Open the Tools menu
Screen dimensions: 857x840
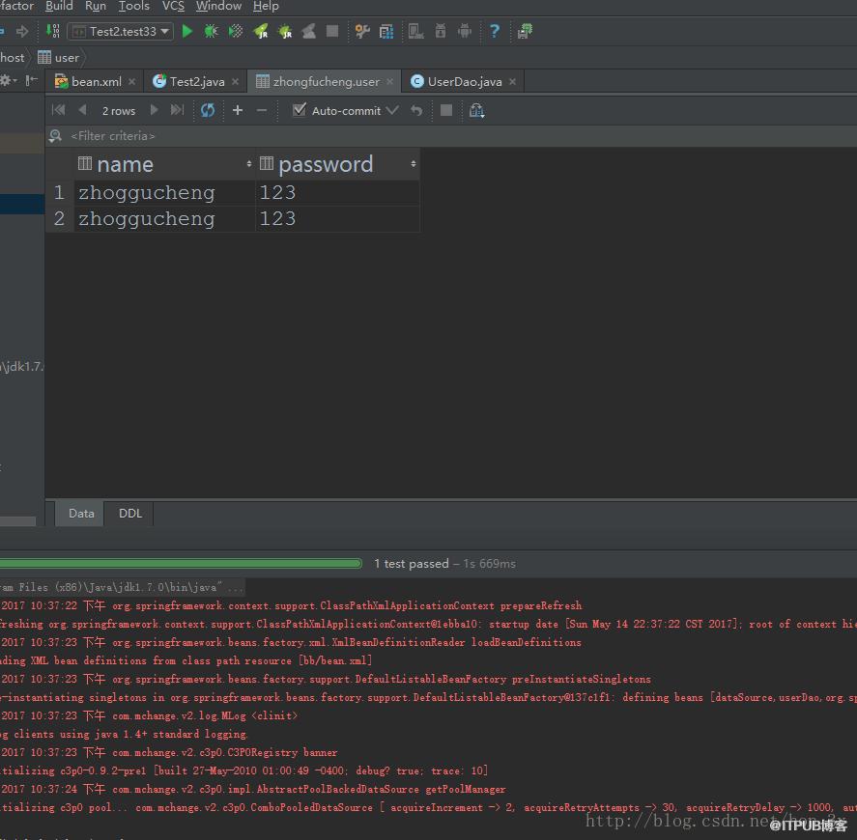click(134, 6)
